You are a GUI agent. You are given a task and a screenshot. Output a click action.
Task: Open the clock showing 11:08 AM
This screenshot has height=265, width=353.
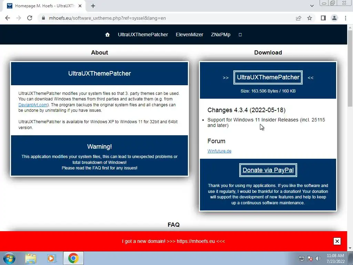pos(335,258)
